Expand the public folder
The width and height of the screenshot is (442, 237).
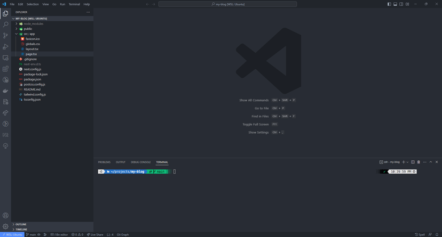point(52,29)
